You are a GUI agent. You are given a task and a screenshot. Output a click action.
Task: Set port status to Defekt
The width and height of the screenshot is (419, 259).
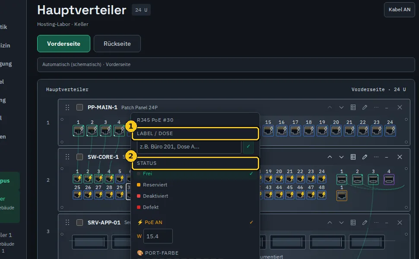point(195,207)
